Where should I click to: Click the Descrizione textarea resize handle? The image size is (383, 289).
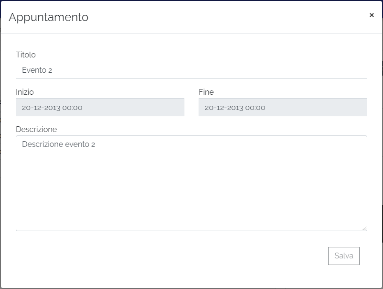coord(364,228)
